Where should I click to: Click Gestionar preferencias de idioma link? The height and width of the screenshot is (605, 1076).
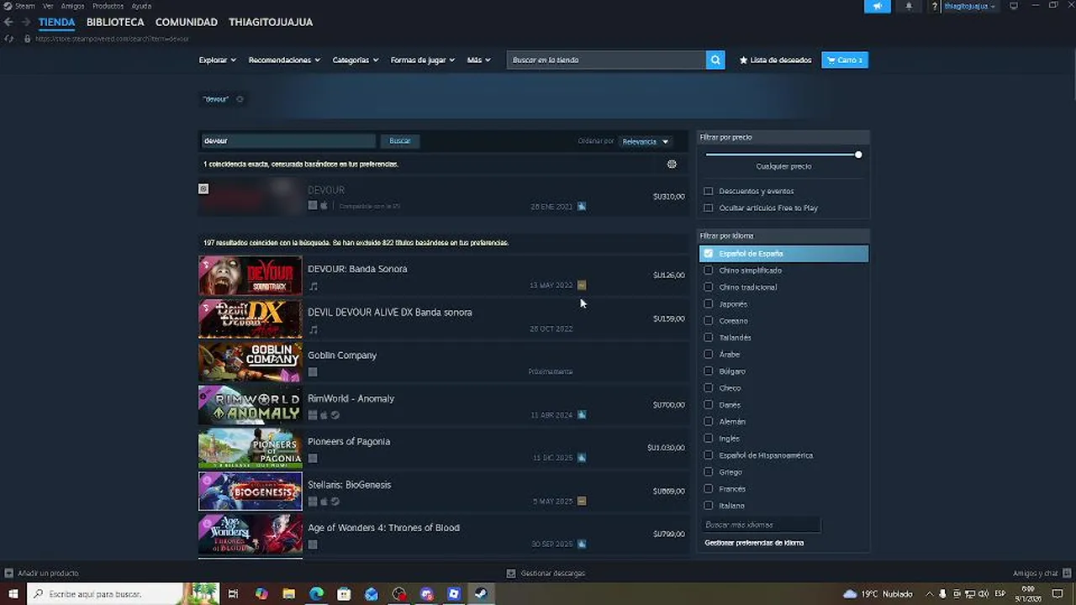[x=754, y=543]
